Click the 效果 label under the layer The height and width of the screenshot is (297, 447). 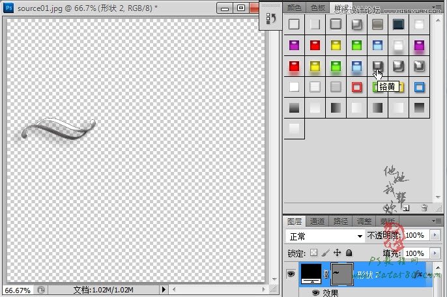pos(330,292)
